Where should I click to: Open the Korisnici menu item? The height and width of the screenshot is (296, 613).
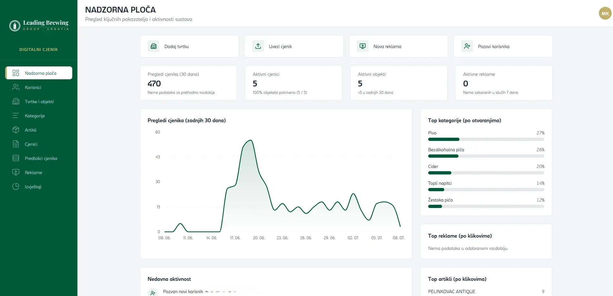click(x=39, y=87)
